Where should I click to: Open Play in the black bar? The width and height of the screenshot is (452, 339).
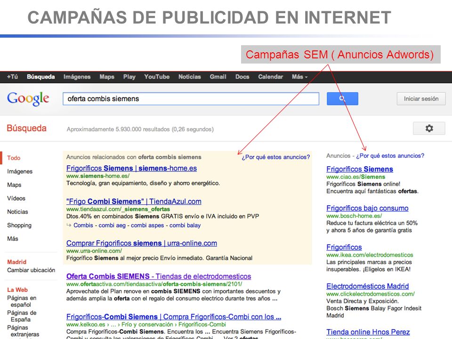click(129, 77)
